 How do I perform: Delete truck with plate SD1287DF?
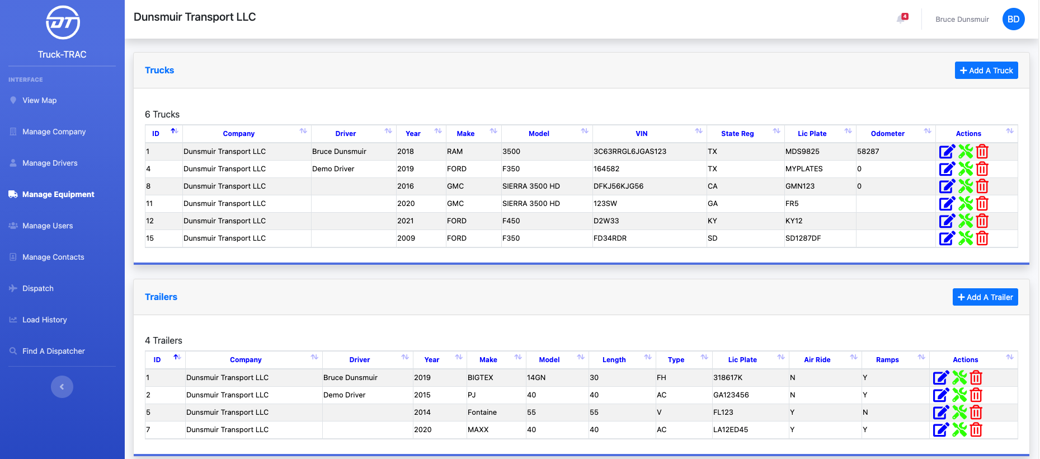982,238
